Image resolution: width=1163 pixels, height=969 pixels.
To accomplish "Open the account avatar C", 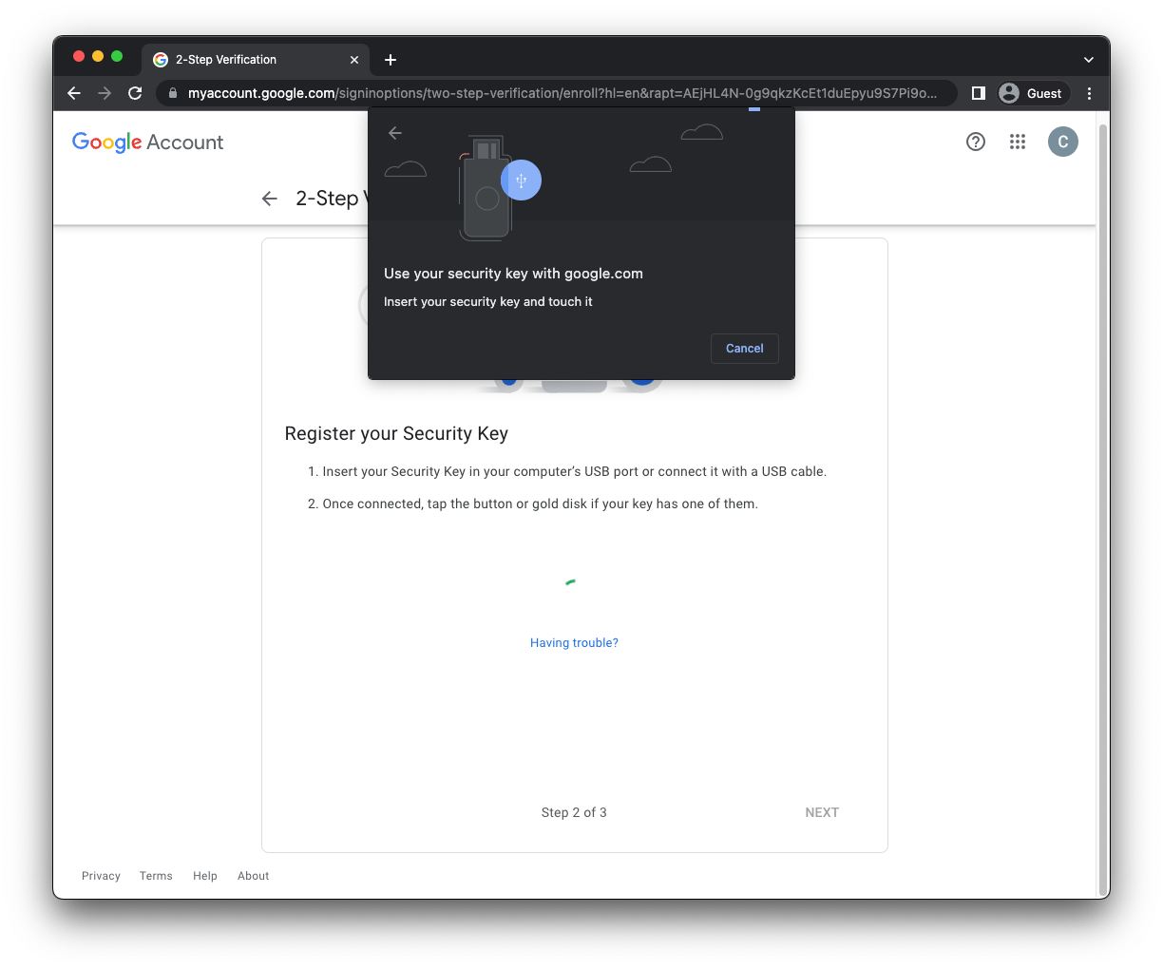I will point(1063,142).
